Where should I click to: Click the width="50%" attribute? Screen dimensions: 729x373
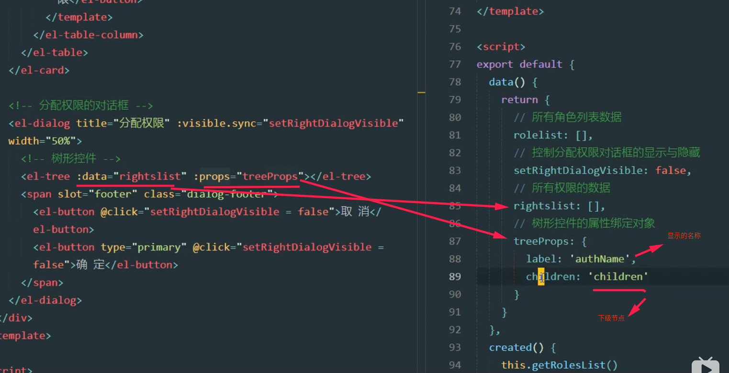tap(45, 141)
